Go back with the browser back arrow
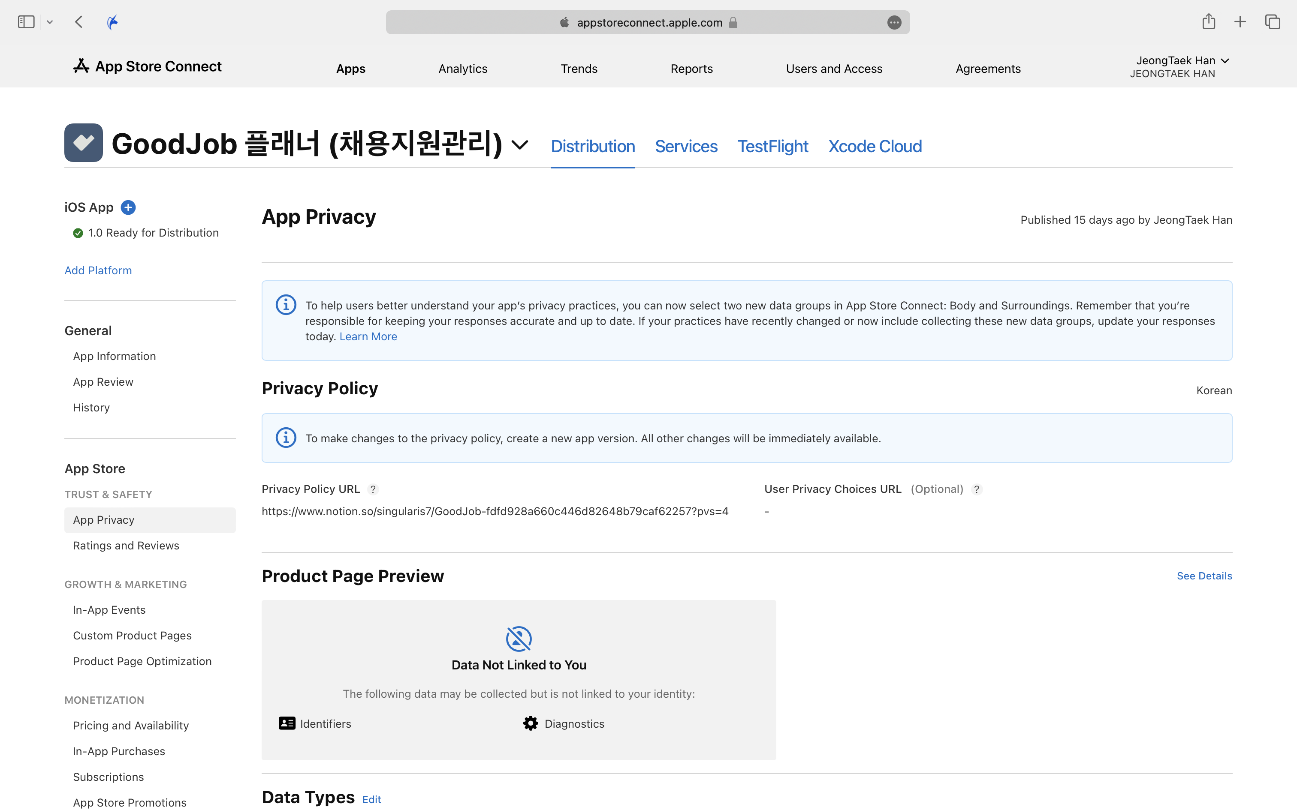1297x810 pixels. (x=79, y=22)
